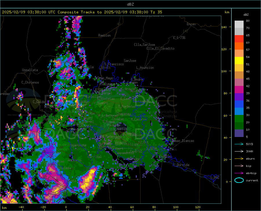Click the S_Francisco map label

pyautogui.click(x=114, y=64)
